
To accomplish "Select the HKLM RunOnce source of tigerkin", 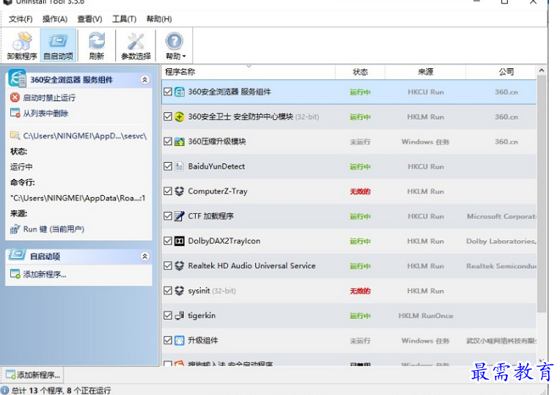I will tap(426, 316).
